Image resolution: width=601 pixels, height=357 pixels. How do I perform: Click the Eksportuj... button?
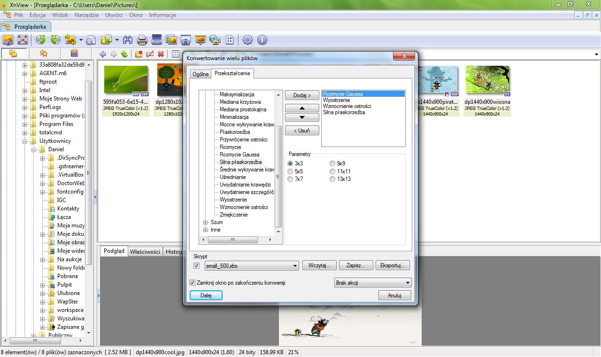click(393, 265)
